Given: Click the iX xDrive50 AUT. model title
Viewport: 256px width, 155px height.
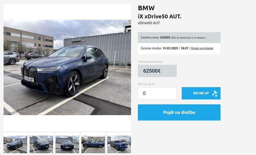Looking at the screenshot, I should (x=160, y=17).
